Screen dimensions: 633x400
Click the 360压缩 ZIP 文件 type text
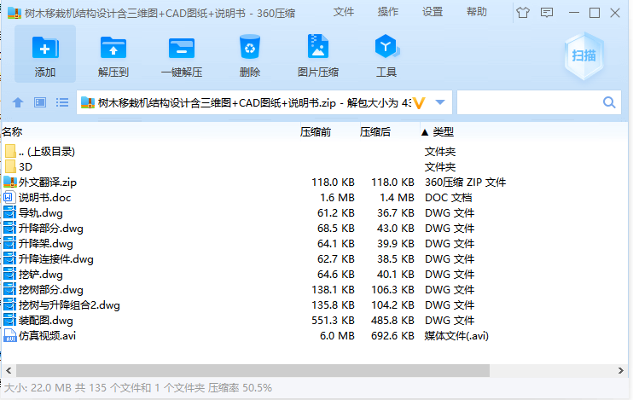(x=465, y=182)
